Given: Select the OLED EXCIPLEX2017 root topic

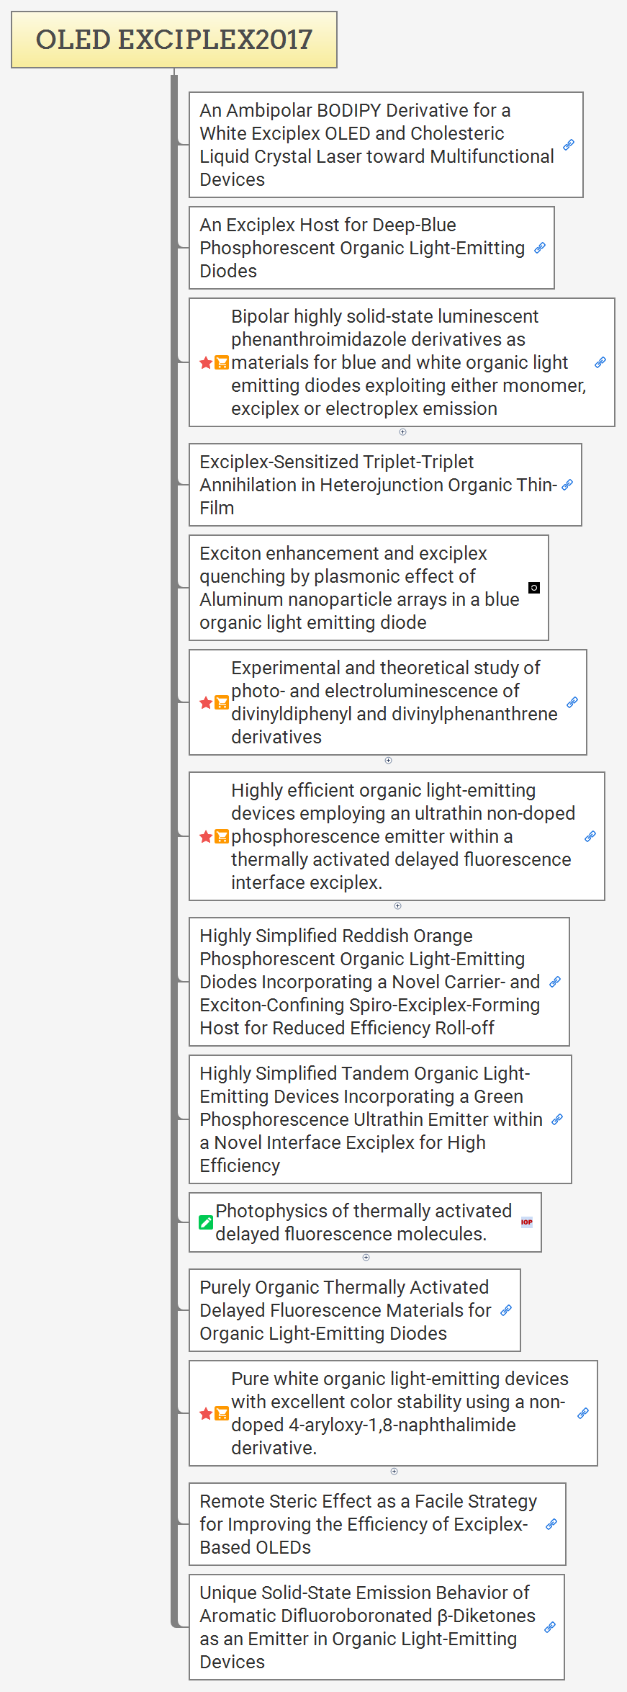Looking at the screenshot, I should click(174, 40).
